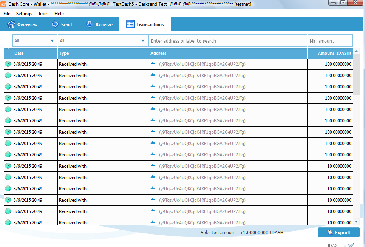Image resolution: width=365 pixels, height=247 pixels.
Task: Export the transaction list
Action: click(339, 232)
